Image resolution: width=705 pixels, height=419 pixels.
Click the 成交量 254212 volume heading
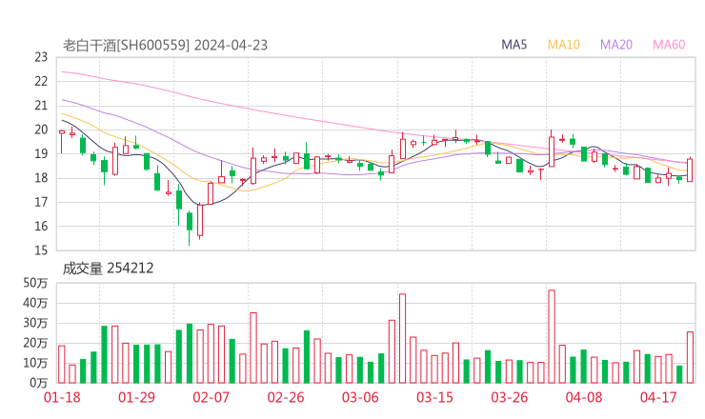[108, 269]
